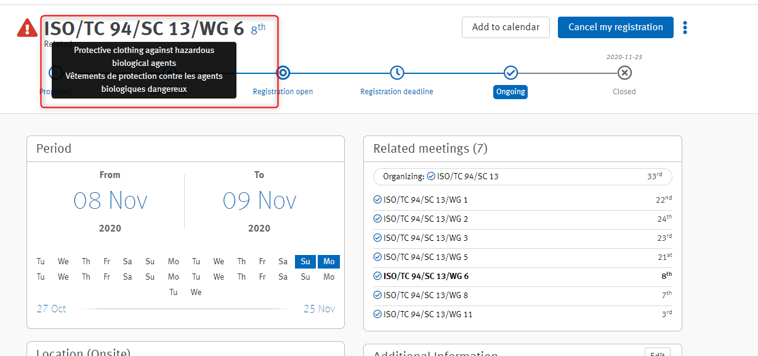Click the Edit button under Additional Information
The image size is (758, 356).
(657, 352)
